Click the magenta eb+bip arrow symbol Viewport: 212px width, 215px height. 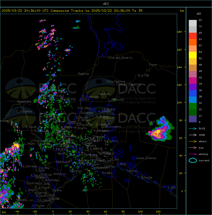coord(193,154)
